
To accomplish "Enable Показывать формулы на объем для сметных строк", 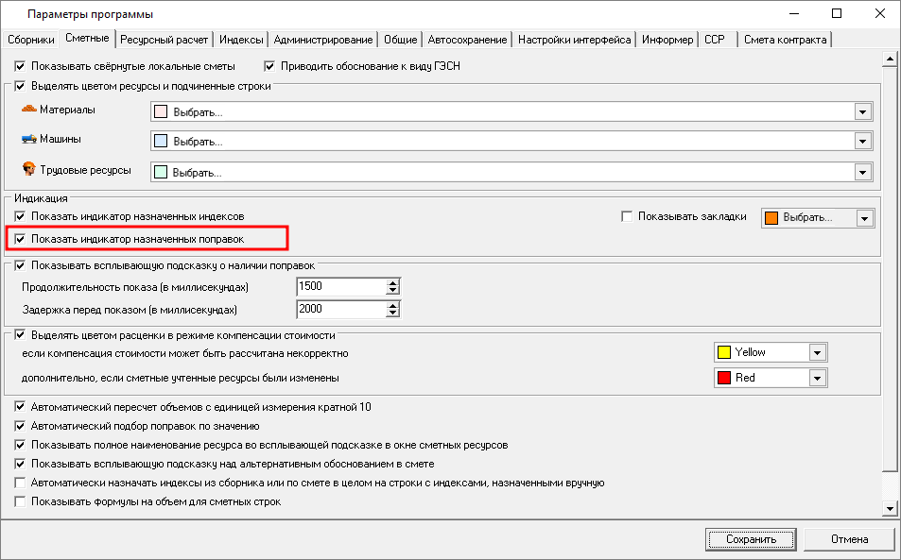I will (19, 501).
